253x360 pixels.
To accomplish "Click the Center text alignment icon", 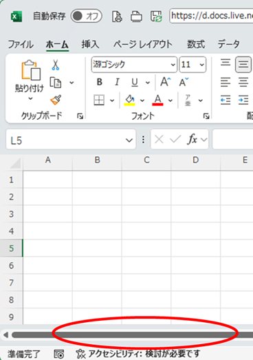I will pos(243,82).
